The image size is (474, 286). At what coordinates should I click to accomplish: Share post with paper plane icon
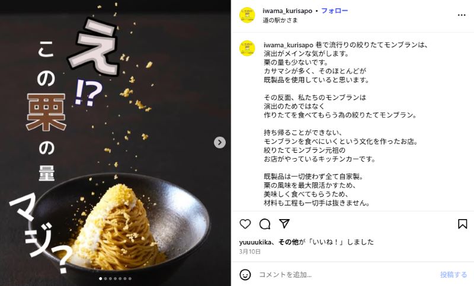[x=284, y=224]
